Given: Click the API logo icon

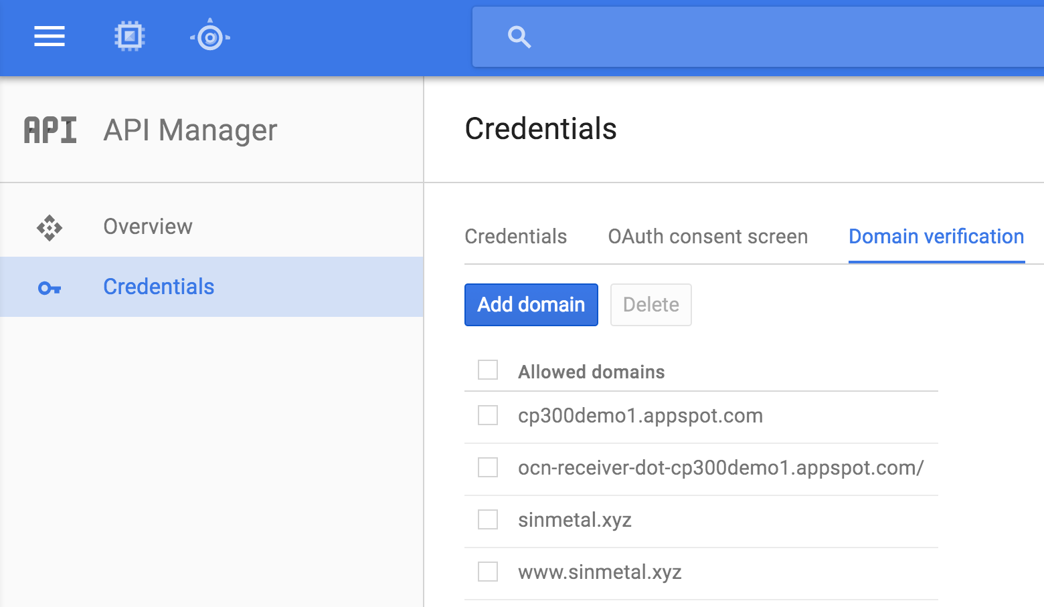Looking at the screenshot, I should 50,130.
